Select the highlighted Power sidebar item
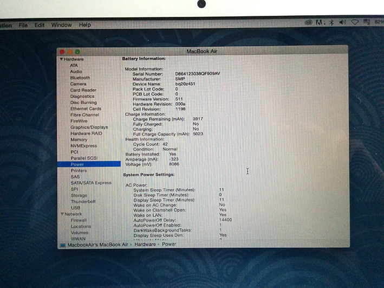Viewport: 384px width, 288px height. (x=89, y=164)
